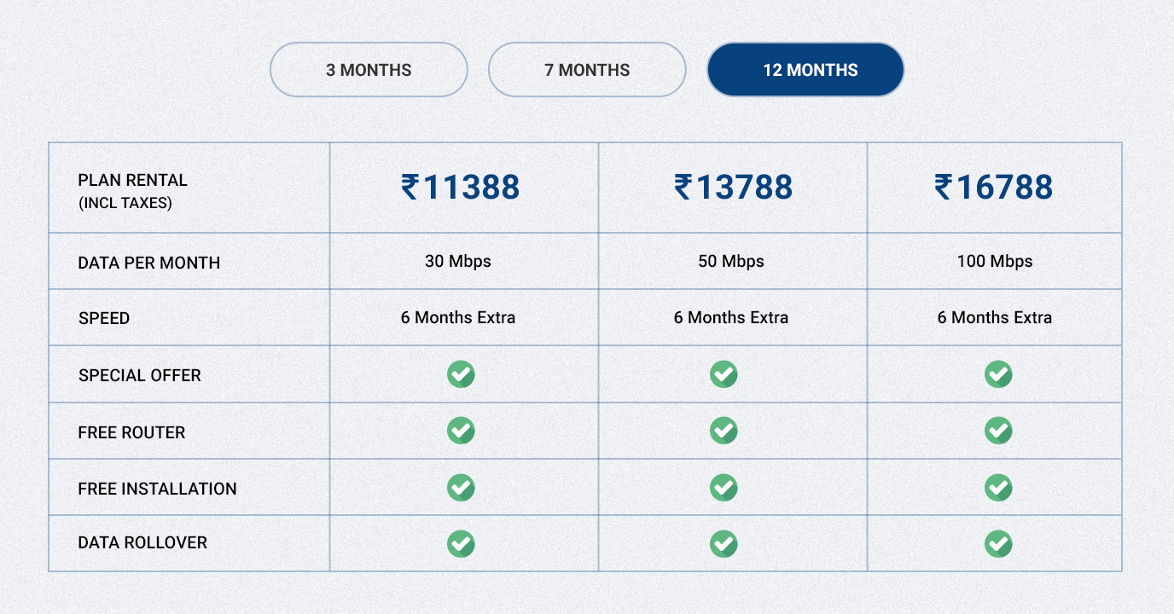Click Special Offer checkmark for ₹13788 plan

pyautogui.click(x=724, y=374)
